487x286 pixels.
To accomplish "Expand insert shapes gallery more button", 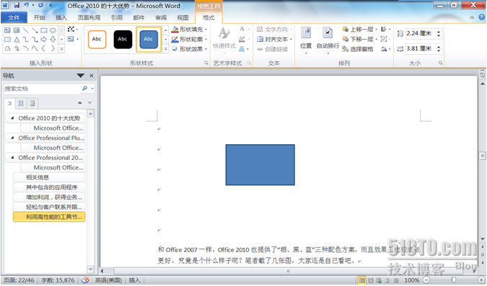I will pos(61,49).
